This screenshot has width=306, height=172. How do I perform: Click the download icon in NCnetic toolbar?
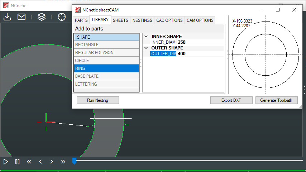[7, 17]
